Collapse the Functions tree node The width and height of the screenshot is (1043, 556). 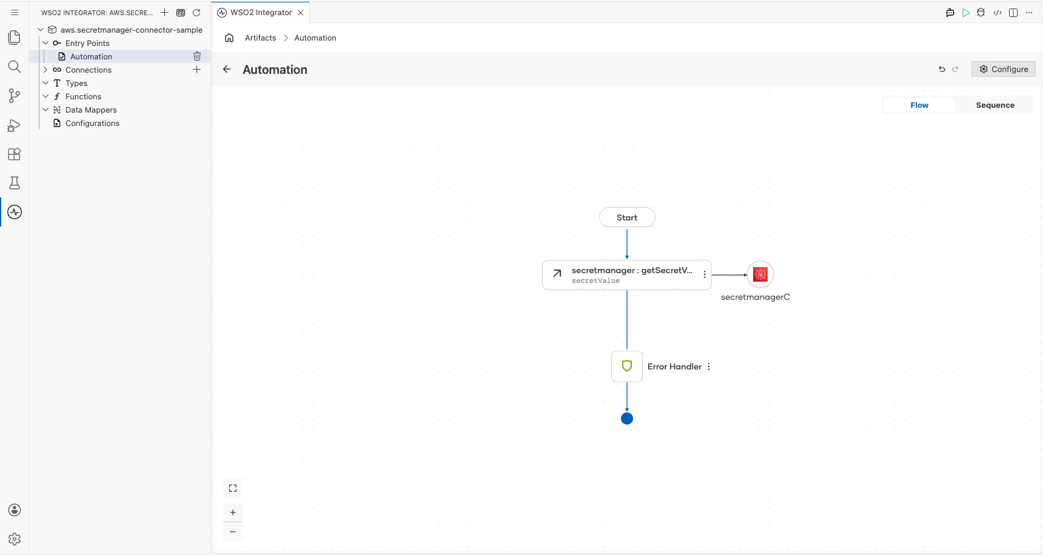point(45,96)
